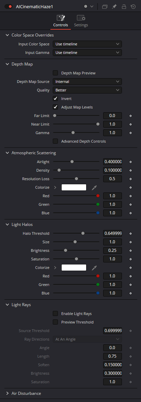The width and height of the screenshot is (141, 402).
Task: Click the Airlight keyframe diamond
Action: pyautogui.click(x=130, y=162)
